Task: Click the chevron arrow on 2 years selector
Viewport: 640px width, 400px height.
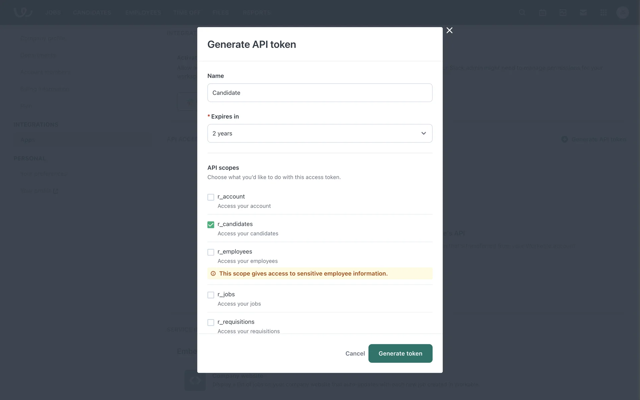Action: pyautogui.click(x=423, y=133)
